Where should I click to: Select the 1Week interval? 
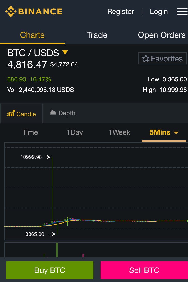119,132
